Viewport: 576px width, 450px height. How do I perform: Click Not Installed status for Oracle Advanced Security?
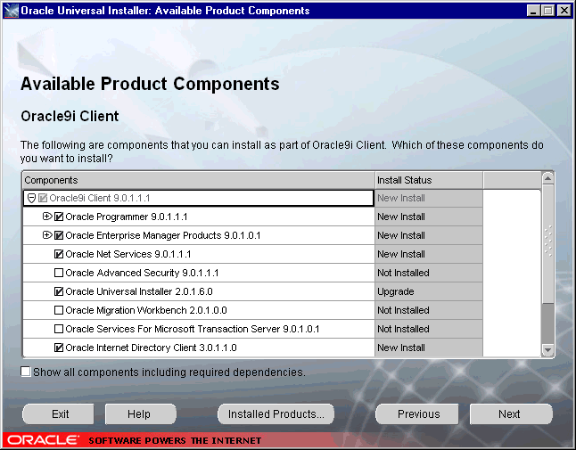(x=429, y=273)
